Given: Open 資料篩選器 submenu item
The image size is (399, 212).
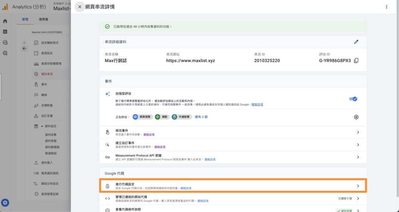Looking at the screenshot, I should click(52, 147).
